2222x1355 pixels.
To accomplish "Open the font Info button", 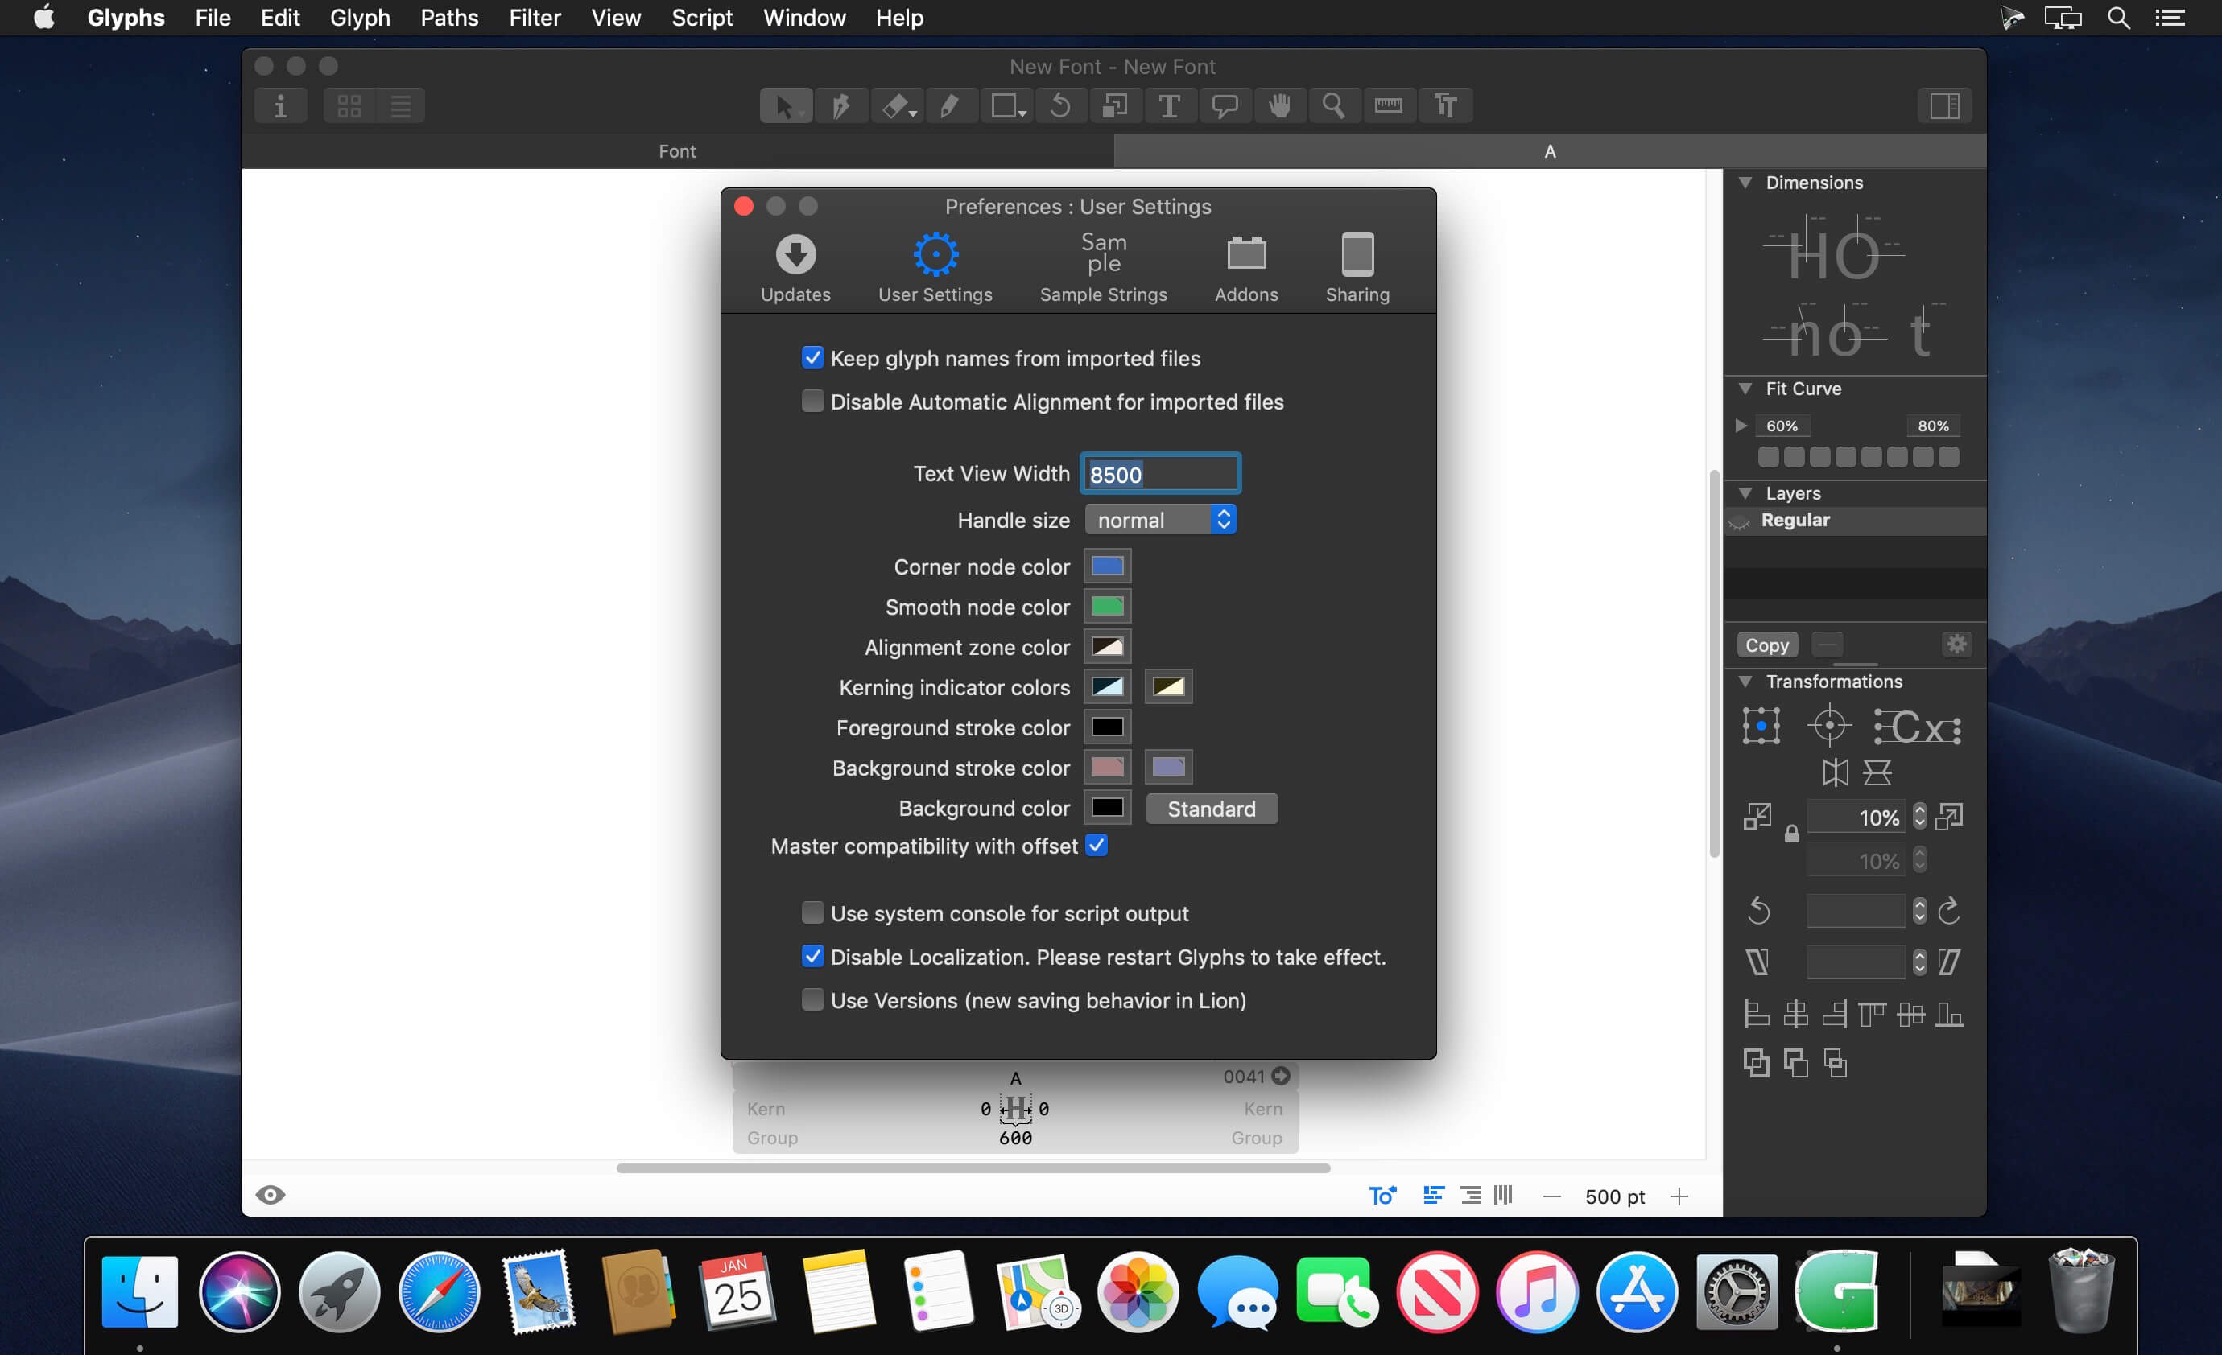I will (280, 105).
